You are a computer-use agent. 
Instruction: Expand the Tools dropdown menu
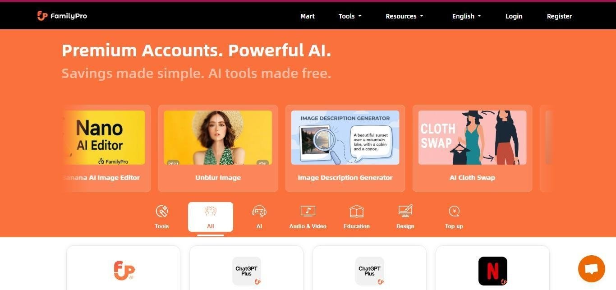[x=350, y=16]
